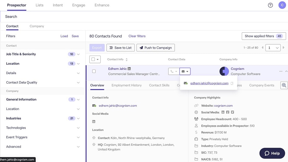This screenshot has height=162, width=288.
Task: Open Cognism's Facebook in Company Highlights
Action: [x=227, y=112]
